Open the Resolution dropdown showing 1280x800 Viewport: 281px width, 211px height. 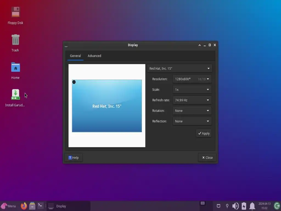coord(192,79)
